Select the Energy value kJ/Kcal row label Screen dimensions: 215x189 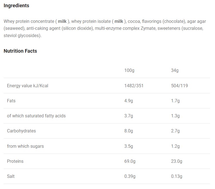pyautogui.click(x=28, y=86)
